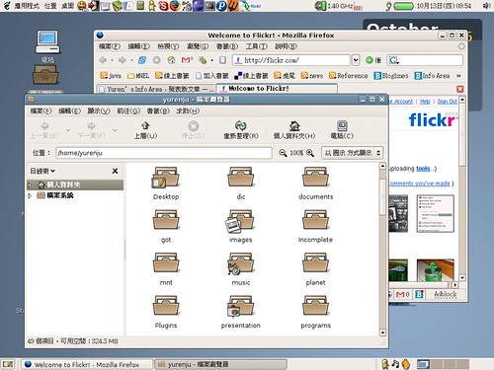Click Firefox stop icon in navigation toolbar
The image size is (494, 370).
click(x=156, y=60)
